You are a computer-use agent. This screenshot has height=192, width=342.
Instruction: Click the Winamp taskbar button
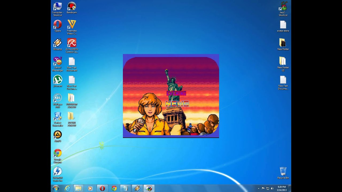137,188
